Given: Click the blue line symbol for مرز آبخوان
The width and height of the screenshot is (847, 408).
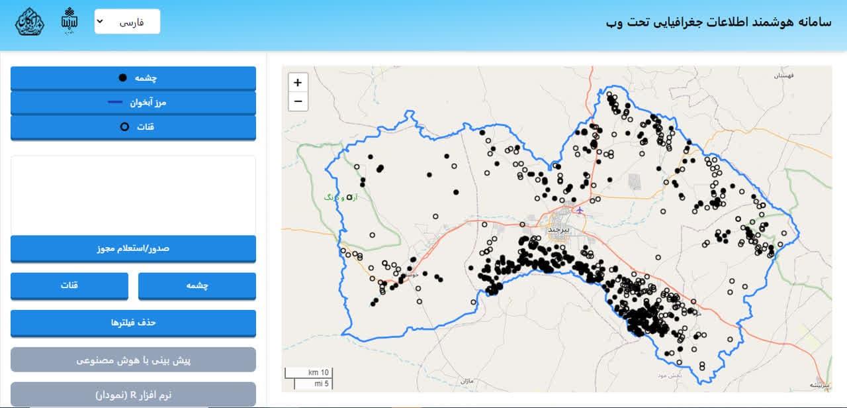Looking at the screenshot, I should 115,103.
